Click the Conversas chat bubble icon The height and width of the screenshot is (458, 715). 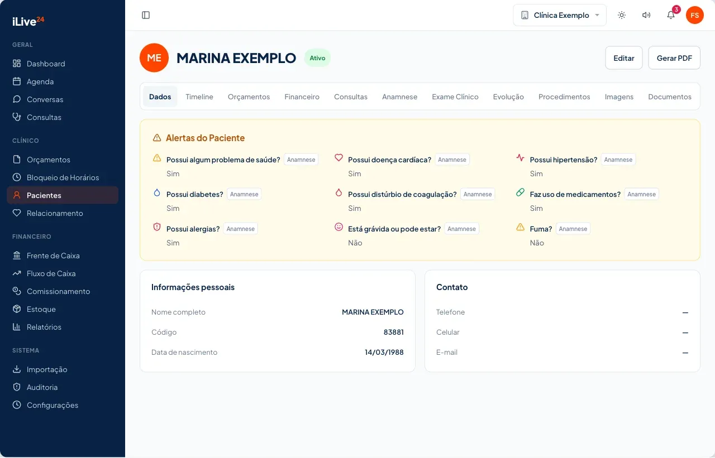17,99
